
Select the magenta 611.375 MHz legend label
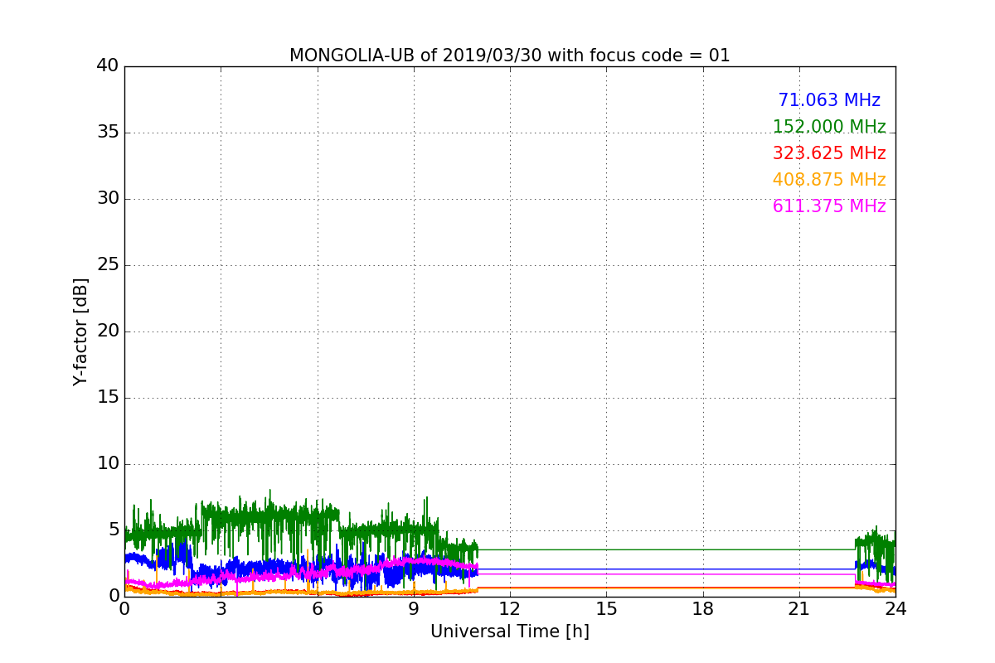829,206
